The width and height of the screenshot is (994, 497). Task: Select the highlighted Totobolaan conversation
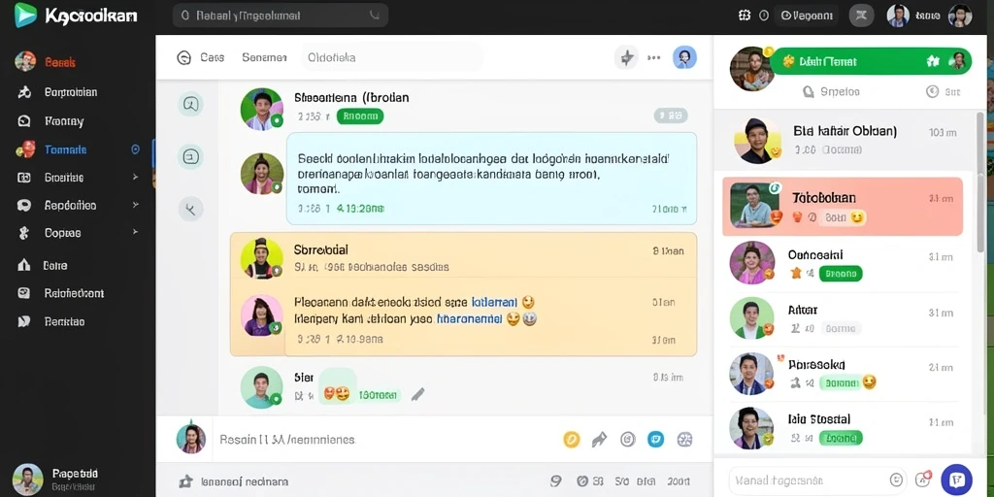[x=843, y=207]
